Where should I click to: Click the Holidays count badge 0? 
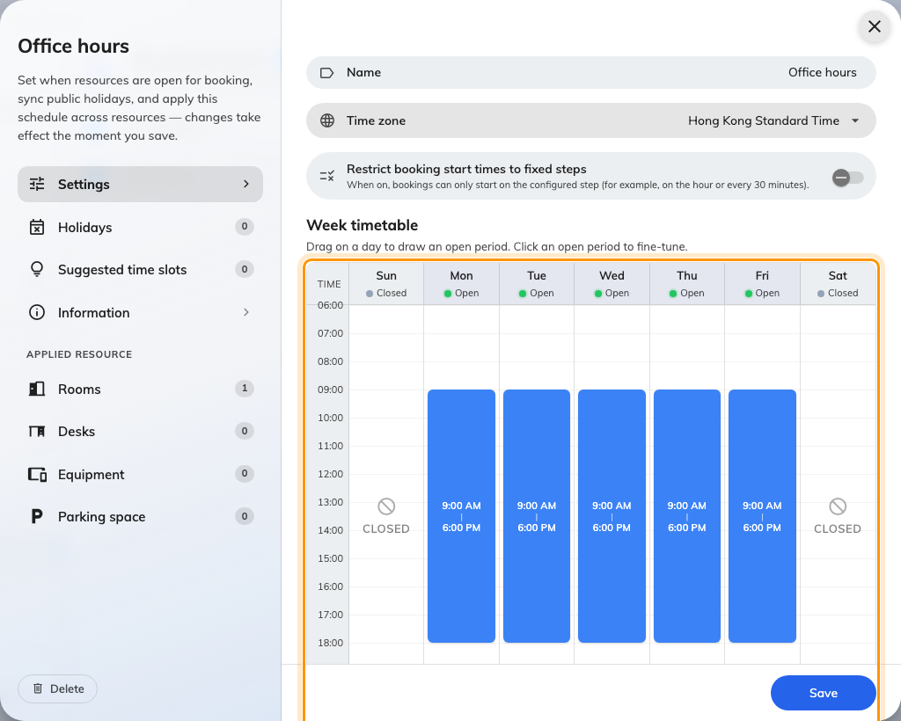(245, 226)
